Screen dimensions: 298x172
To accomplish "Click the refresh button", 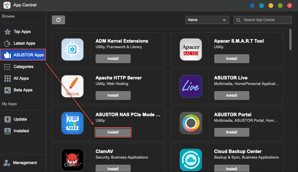I will point(58,20).
